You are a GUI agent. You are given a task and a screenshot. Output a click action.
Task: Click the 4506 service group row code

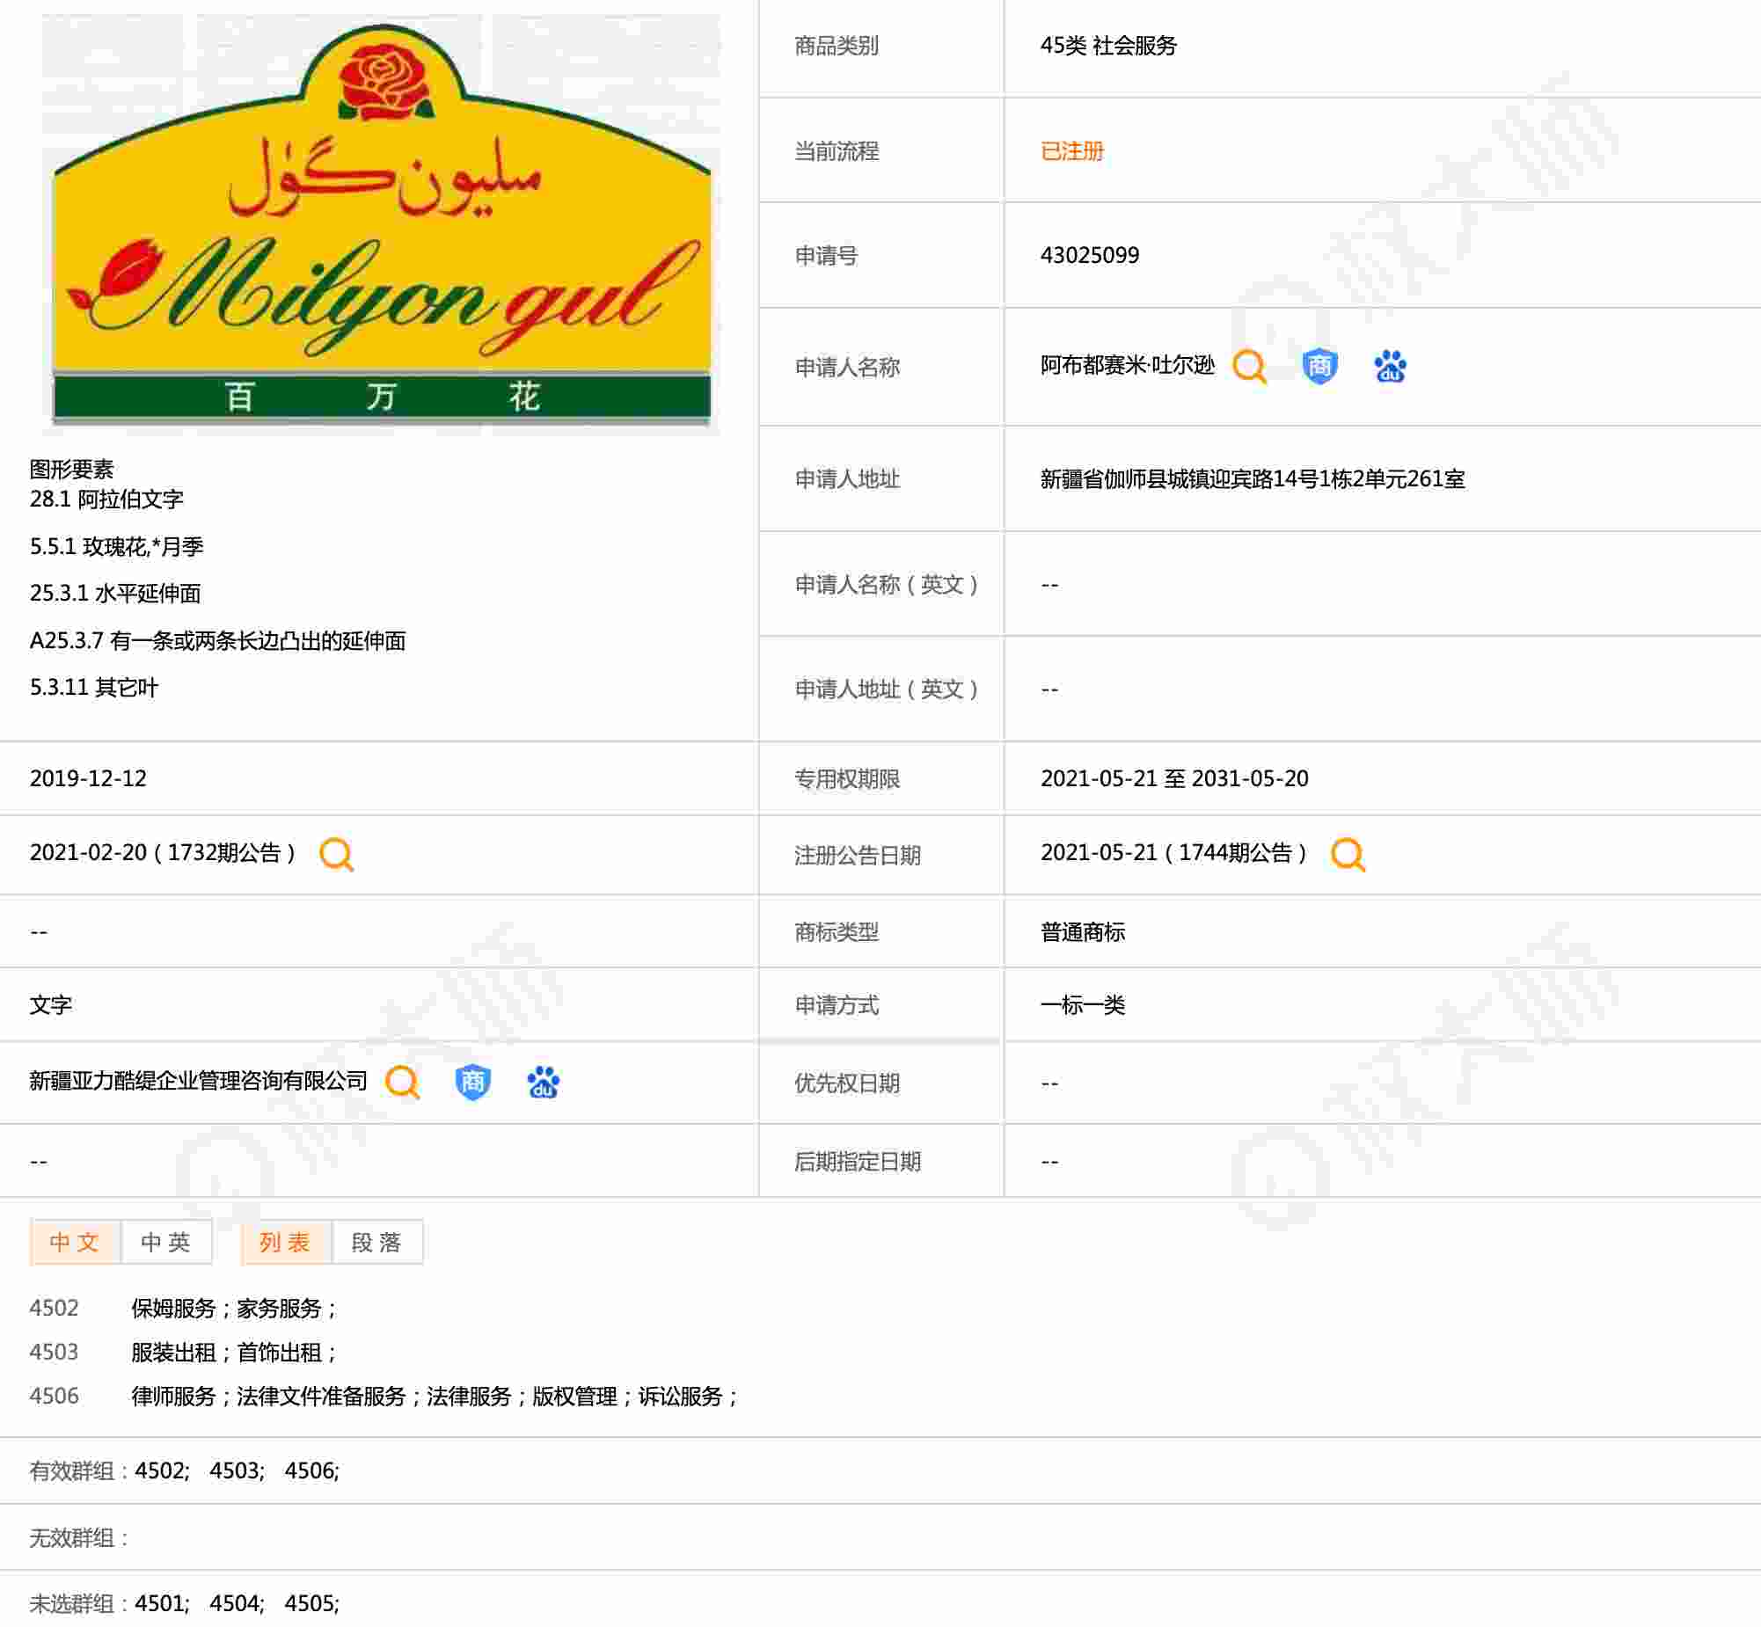pos(54,1397)
